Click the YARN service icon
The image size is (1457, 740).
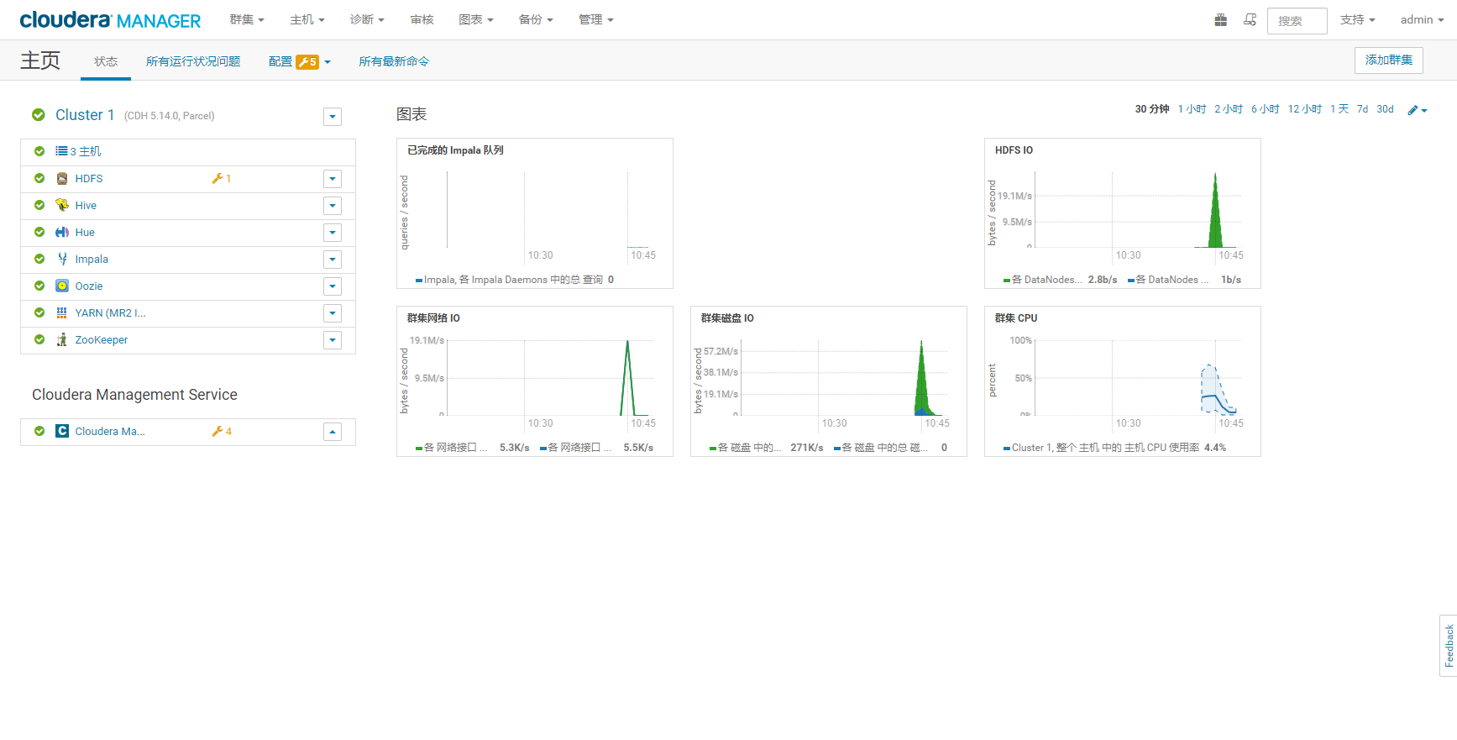coord(62,312)
